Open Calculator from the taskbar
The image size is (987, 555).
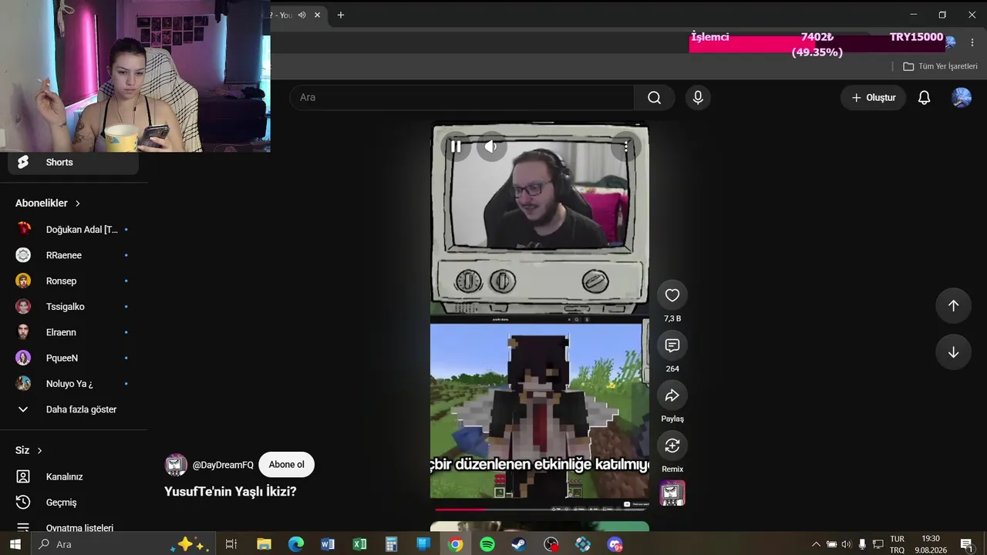tap(392, 544)
